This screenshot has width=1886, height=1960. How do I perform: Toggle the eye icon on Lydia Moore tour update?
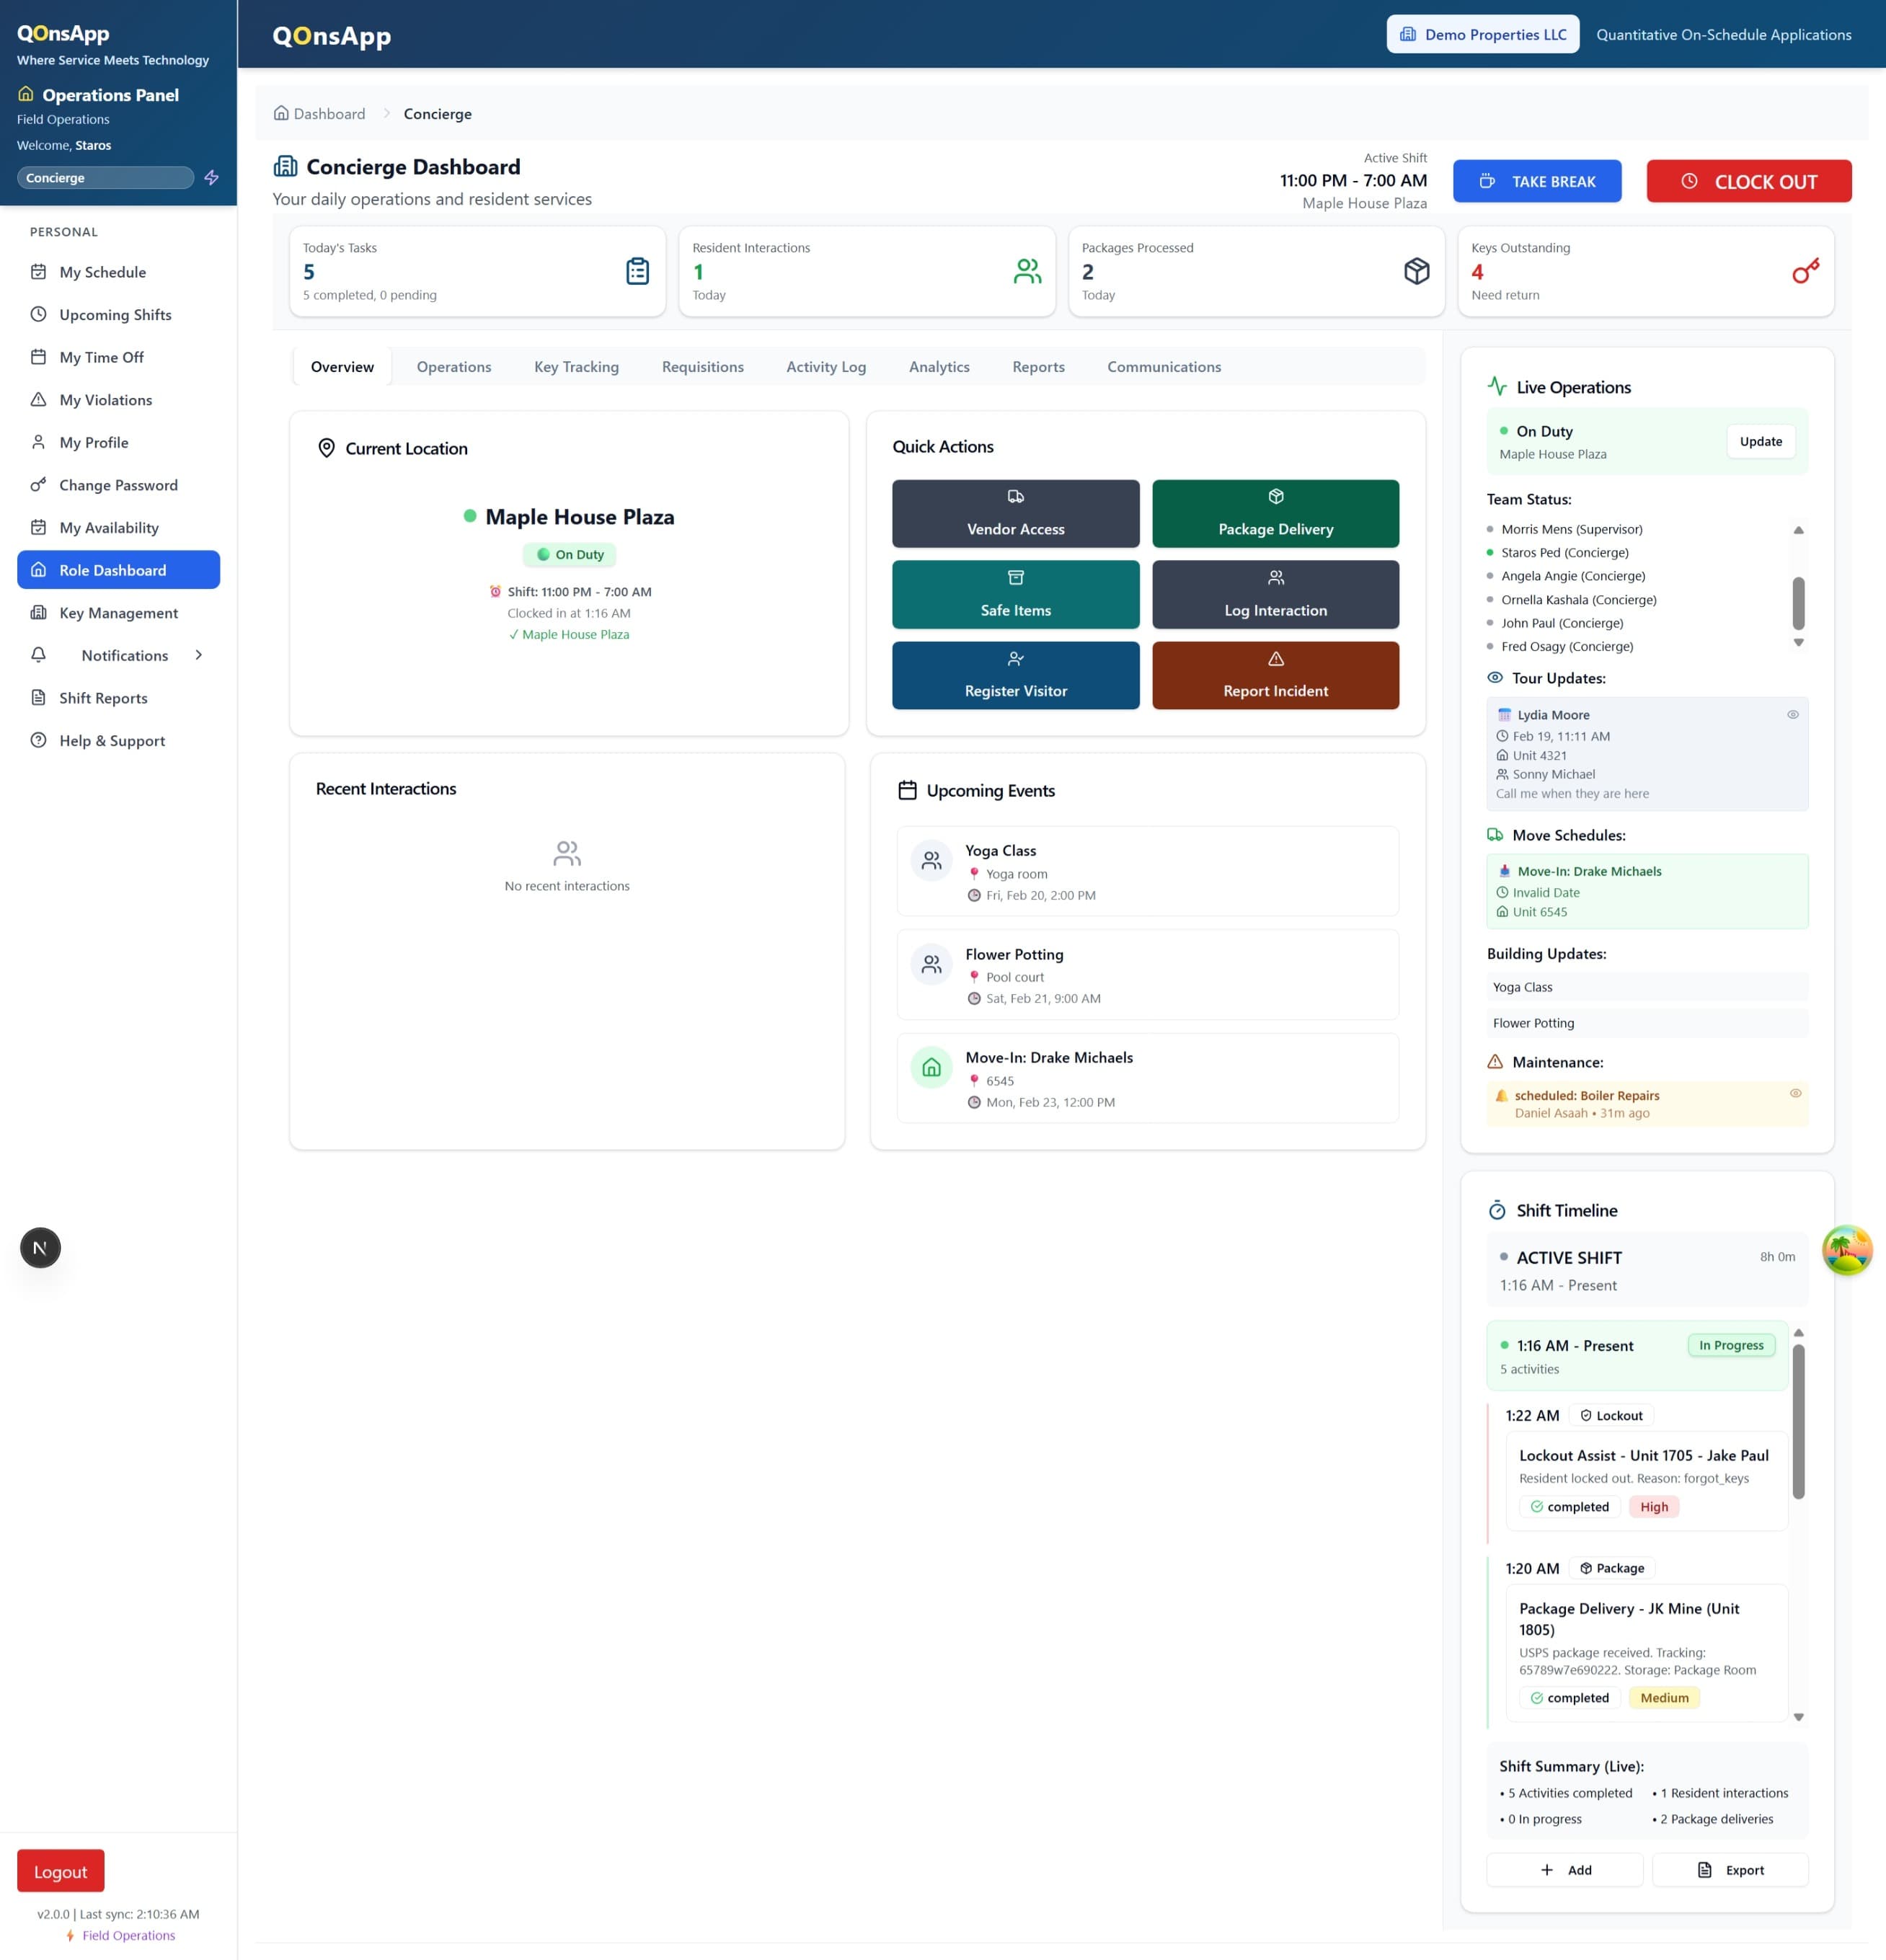click(x=1792, y=714)
